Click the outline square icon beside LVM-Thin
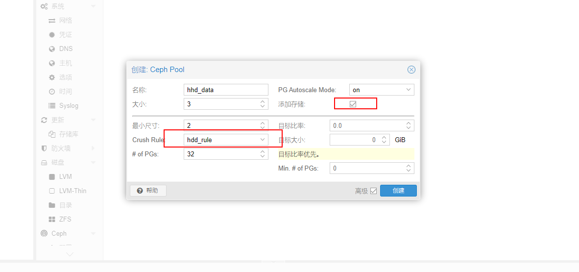579x272 pixels. 52,191
